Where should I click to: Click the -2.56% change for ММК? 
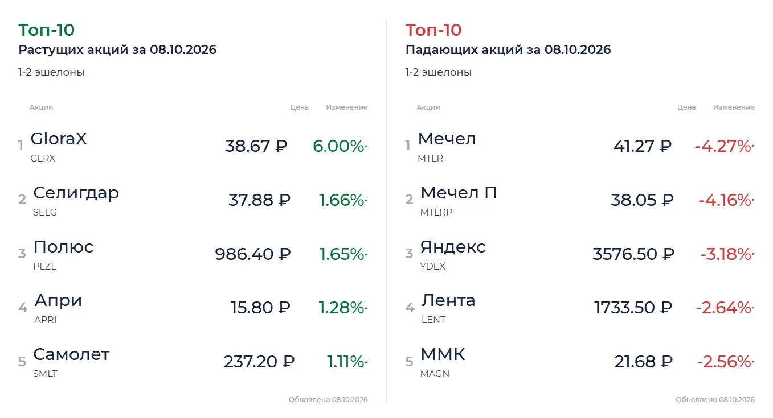tap(725, 362)
